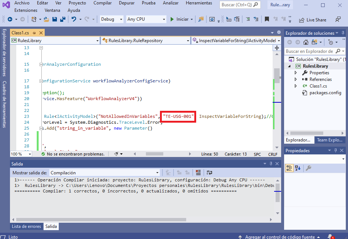Click pending changes filter clock icon

331,42
